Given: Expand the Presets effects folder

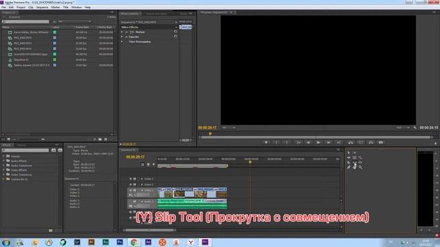Looking at the screenshot, I should pyautogui.click(x=3, y=156).
